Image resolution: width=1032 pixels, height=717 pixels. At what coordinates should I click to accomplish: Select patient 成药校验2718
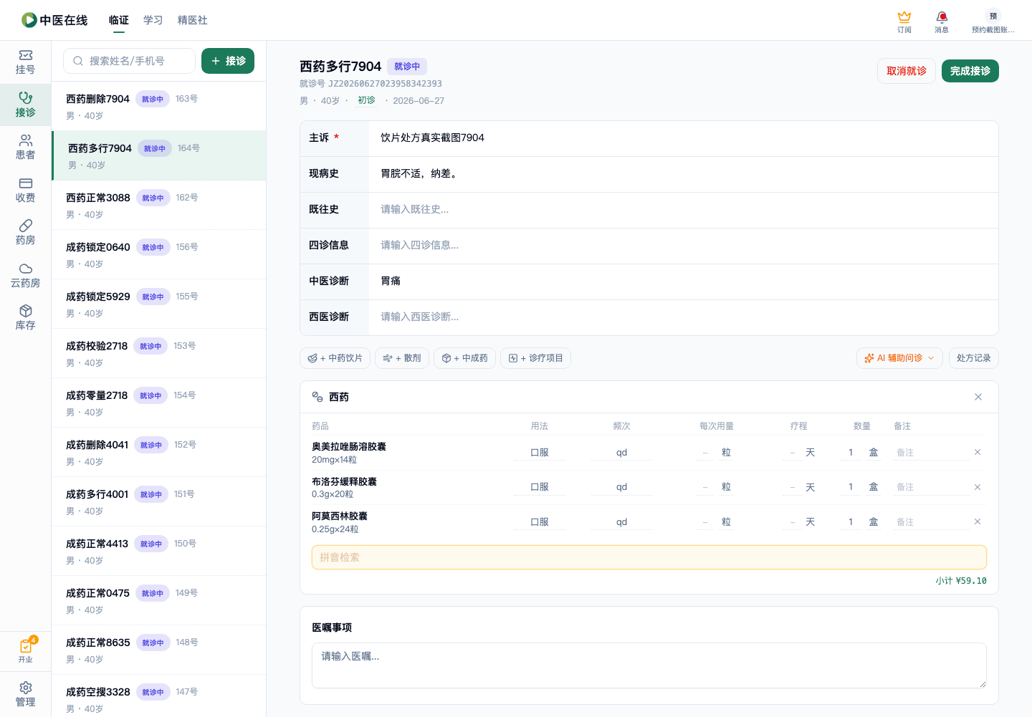click(x=158, y=353)
